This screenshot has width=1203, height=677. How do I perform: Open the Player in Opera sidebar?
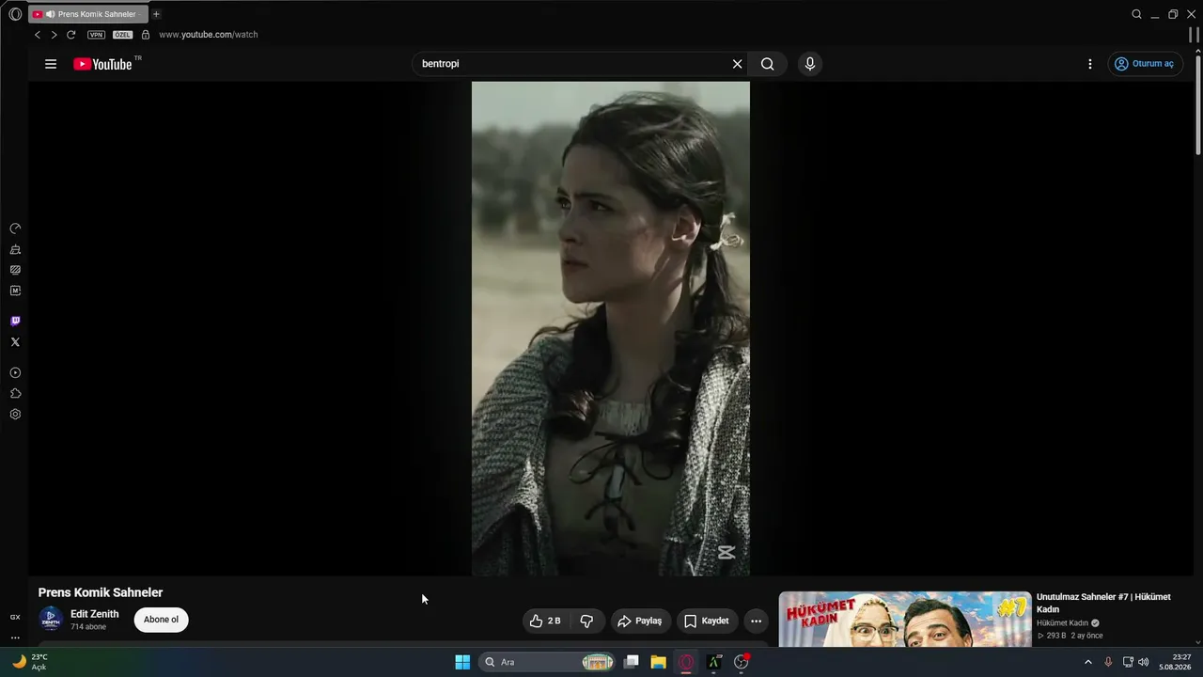(x=15, y=373)
